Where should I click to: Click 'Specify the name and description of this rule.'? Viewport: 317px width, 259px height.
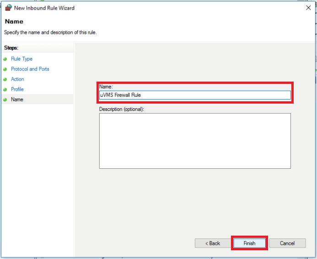pyautogui.click(x=50, y=33)
